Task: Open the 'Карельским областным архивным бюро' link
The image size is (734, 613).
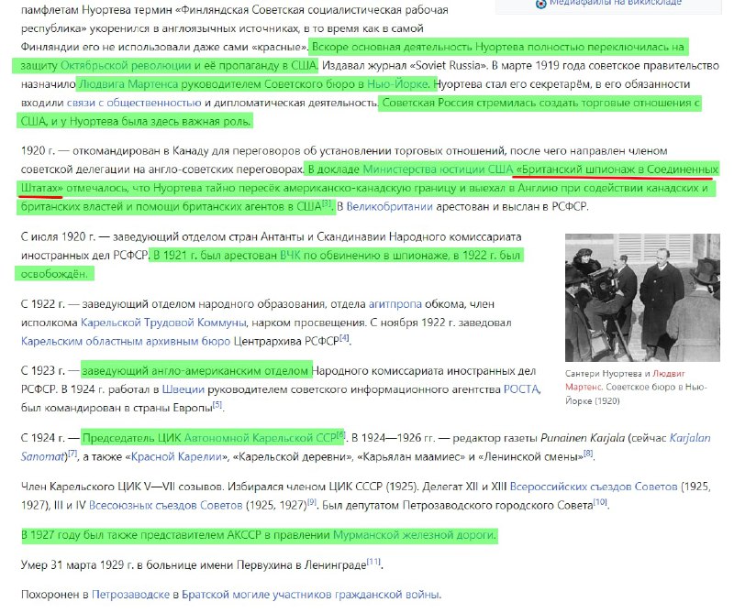Action: (126, 342)
